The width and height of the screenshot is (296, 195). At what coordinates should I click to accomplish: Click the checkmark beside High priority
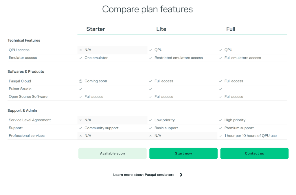pyautogui.click(x=220, y=120)
